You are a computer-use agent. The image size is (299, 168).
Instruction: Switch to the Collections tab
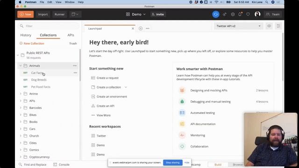tap(48, 35)
